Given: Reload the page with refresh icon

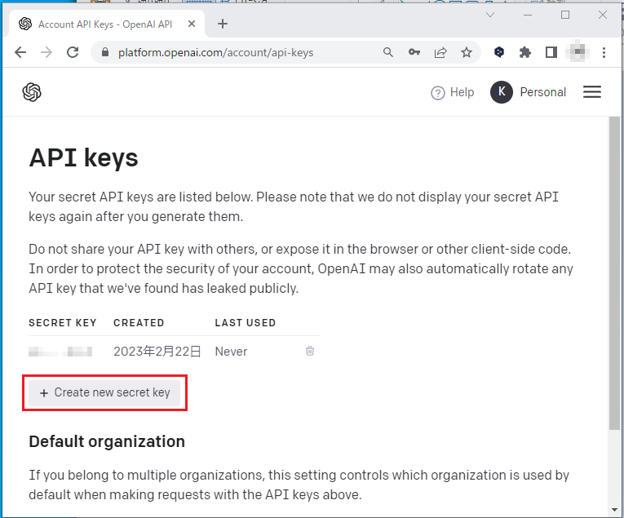Looking at the screenshot, I should [73, 52].
